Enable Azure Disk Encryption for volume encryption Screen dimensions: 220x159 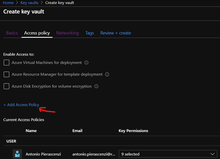pos(6,86)
